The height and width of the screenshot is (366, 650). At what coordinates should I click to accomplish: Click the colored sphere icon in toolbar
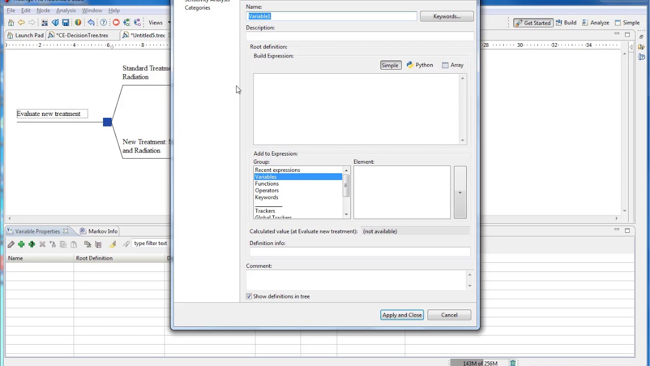tap(78, 22)
